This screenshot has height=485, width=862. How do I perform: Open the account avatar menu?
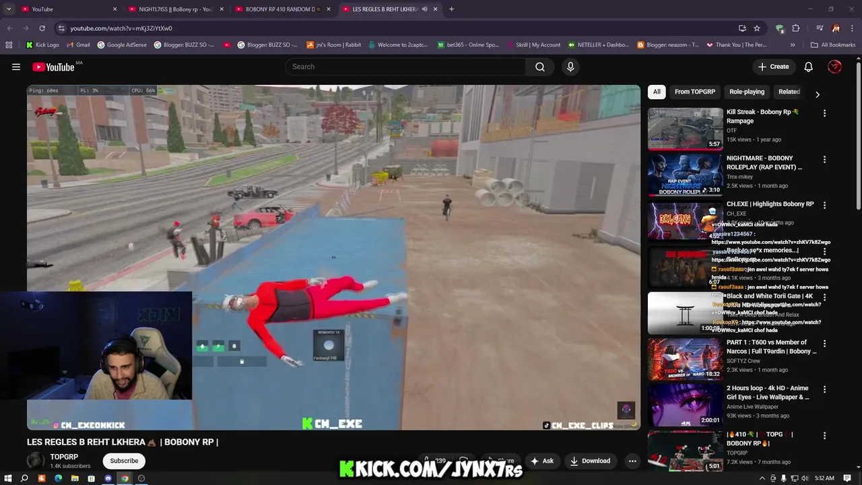point(834,67)
